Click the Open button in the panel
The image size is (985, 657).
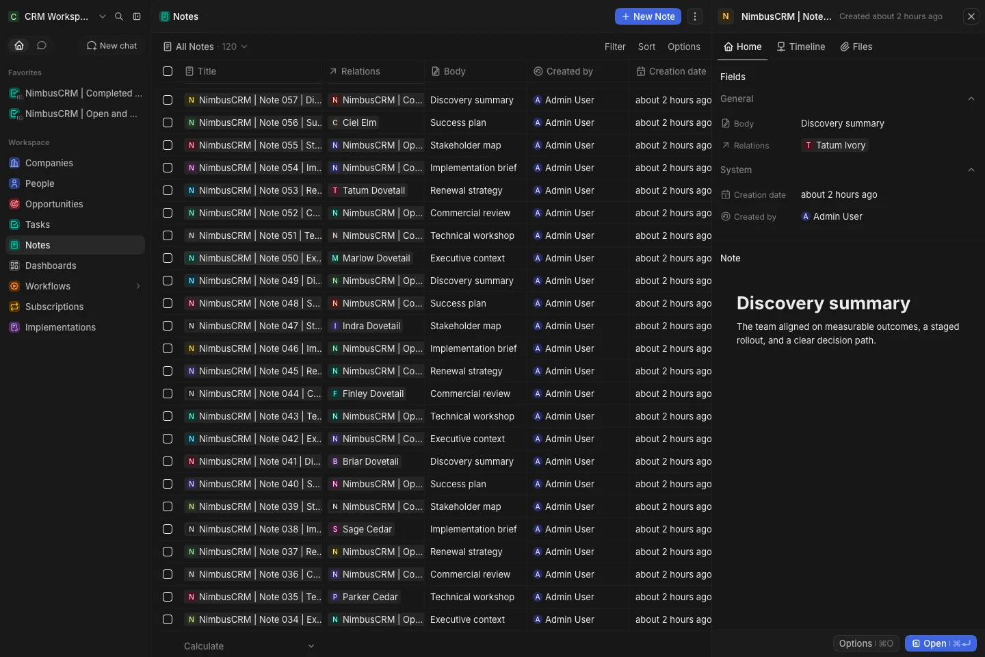click(941, 643)
